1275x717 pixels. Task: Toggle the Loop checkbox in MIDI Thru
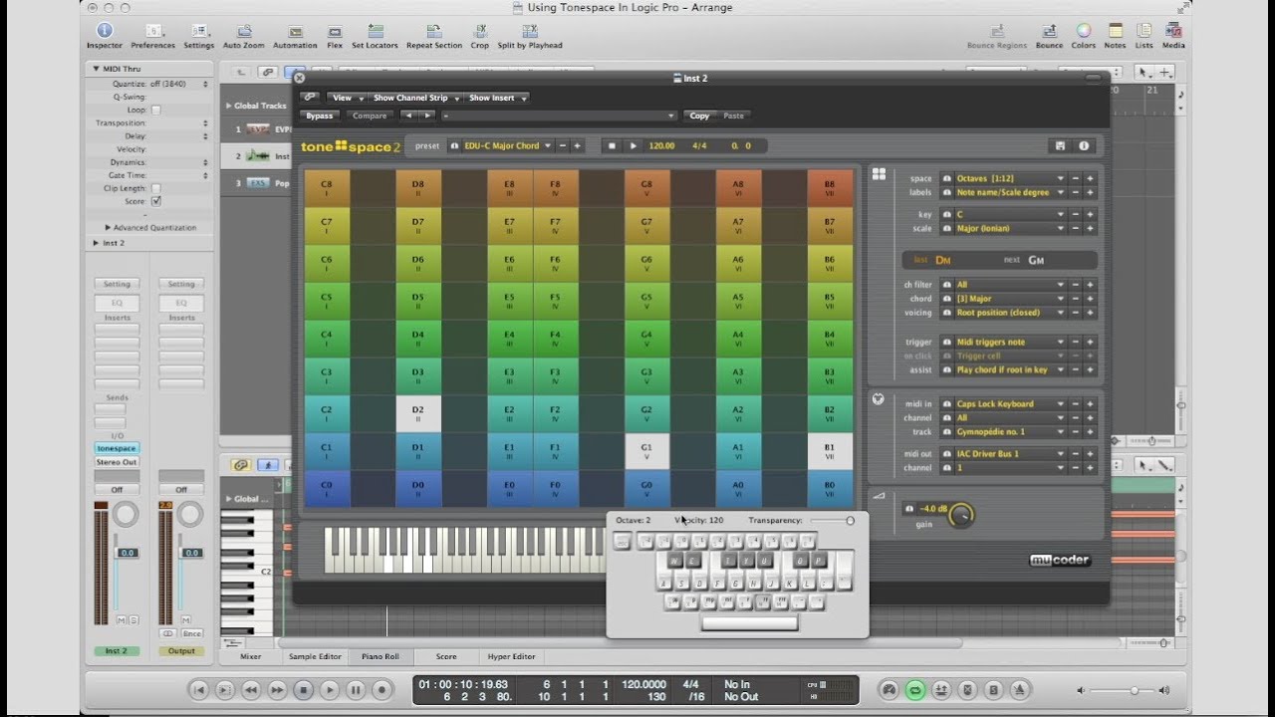[x=155, y=110]
